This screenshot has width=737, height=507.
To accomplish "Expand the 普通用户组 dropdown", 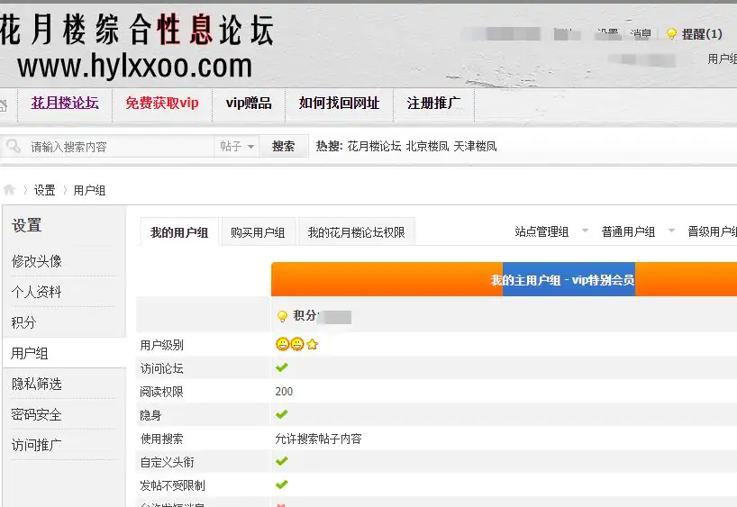I will point(671,231).
